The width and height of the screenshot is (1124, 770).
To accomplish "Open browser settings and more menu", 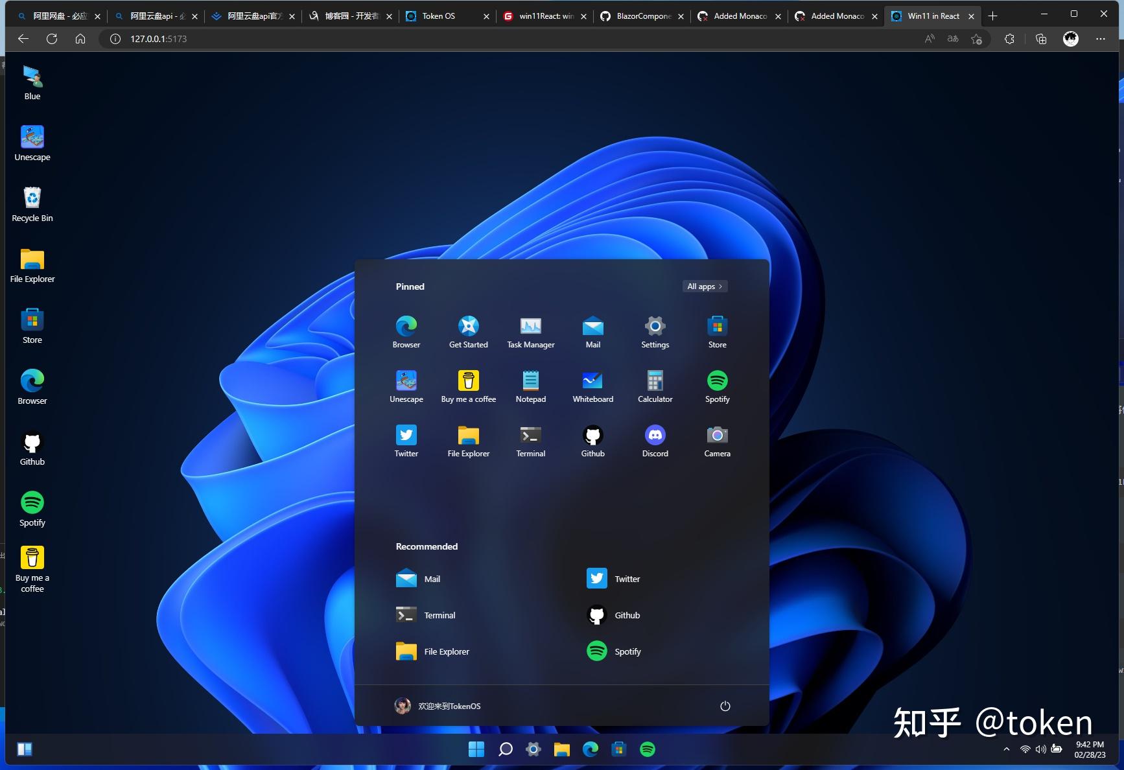I will [1101, 39].
